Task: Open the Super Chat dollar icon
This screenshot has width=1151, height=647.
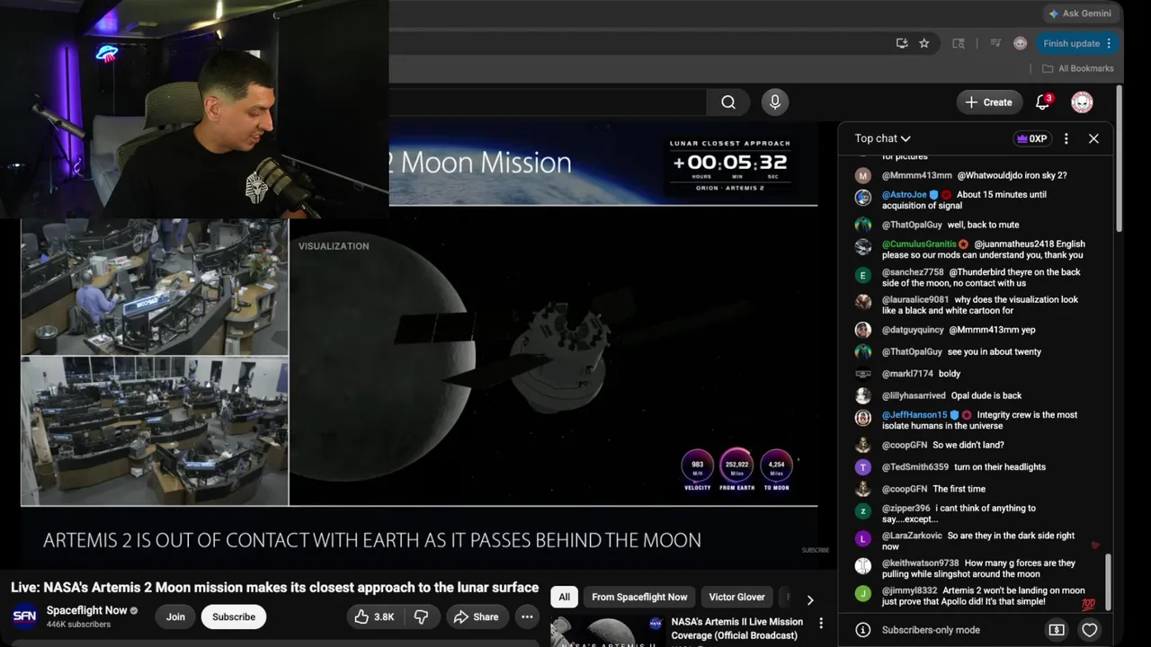Action: coord(1057,630)
